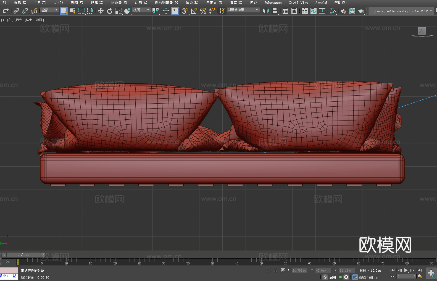Open the Arnold menu

[x=321, y=2]
